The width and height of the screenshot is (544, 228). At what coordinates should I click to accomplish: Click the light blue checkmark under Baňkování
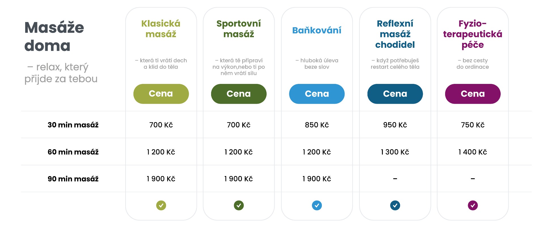click(317, 205)
